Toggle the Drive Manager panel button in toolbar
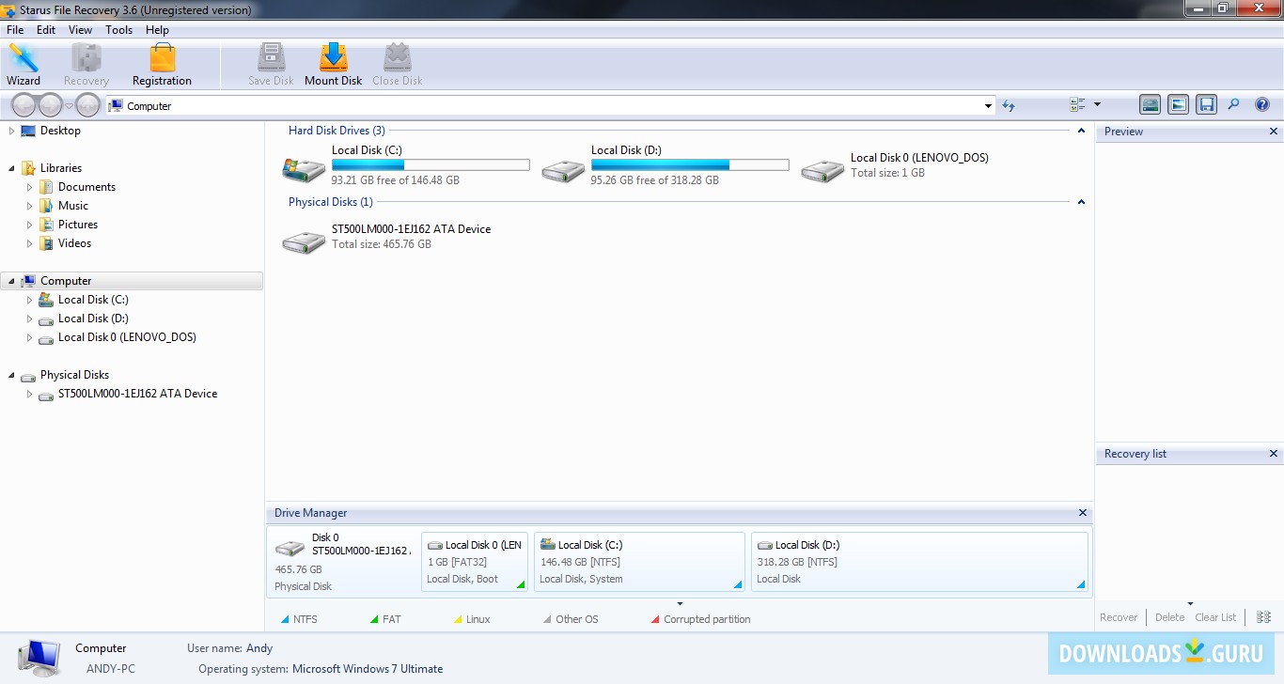 click(x=1150, y=105)
